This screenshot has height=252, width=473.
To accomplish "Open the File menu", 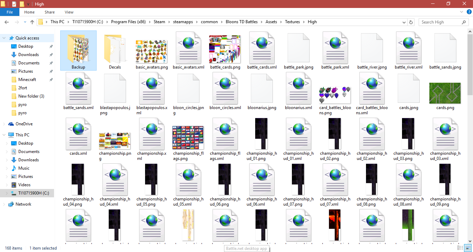I will [x=10, y=12].
